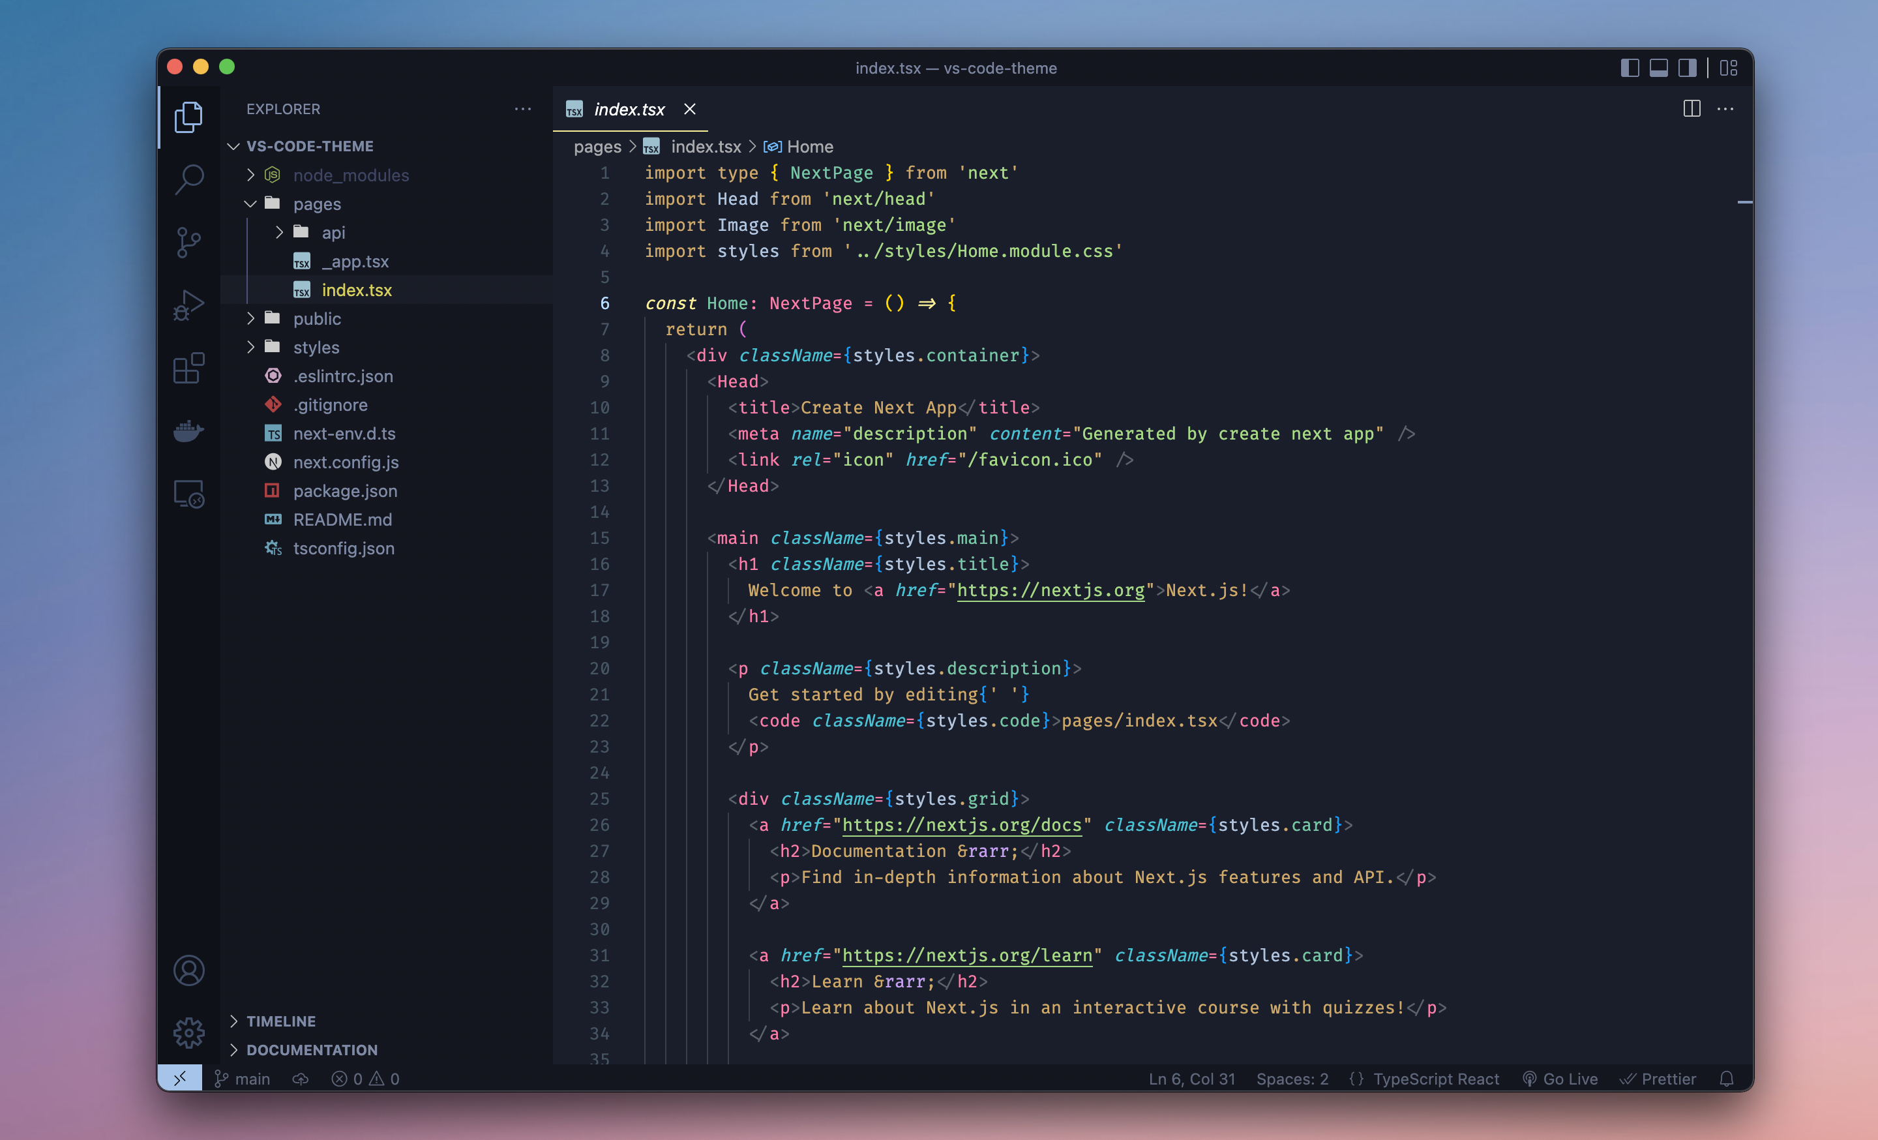Click the remote window indicator in status bar

click(180, 1078)
